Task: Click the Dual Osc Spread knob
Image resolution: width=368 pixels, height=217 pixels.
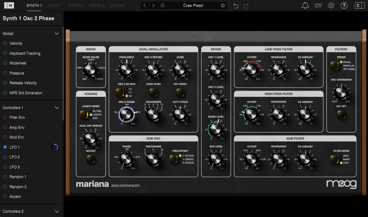Action: point(91,138)
